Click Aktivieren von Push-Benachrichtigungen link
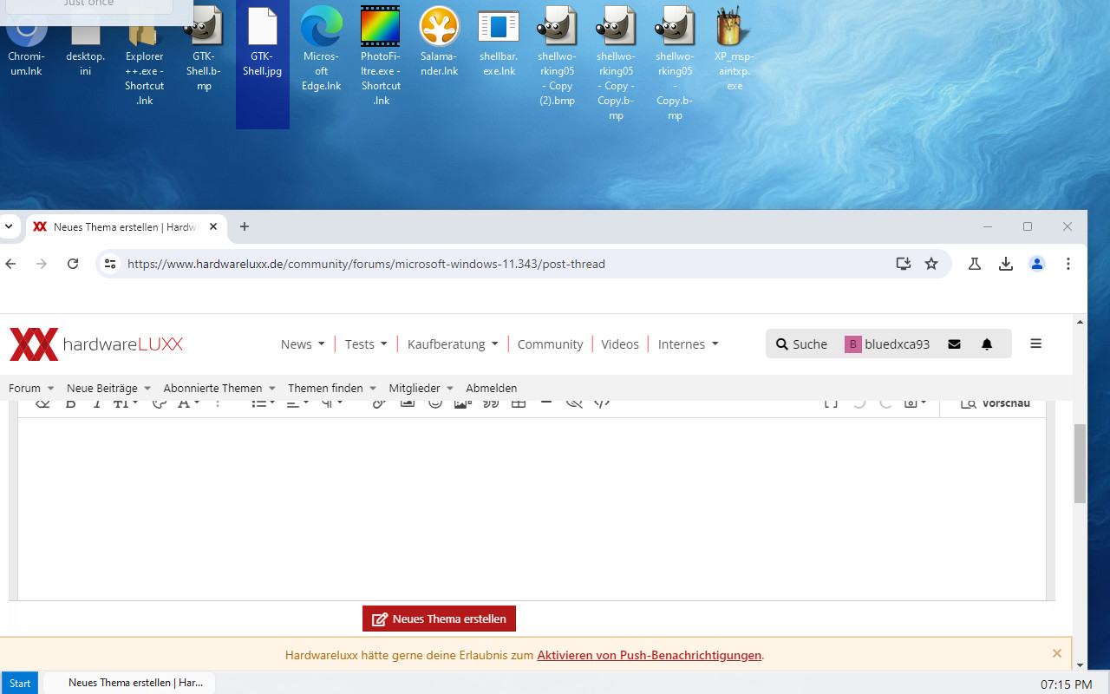Viewport: 1110px width, 694px height. click(649, 655)
